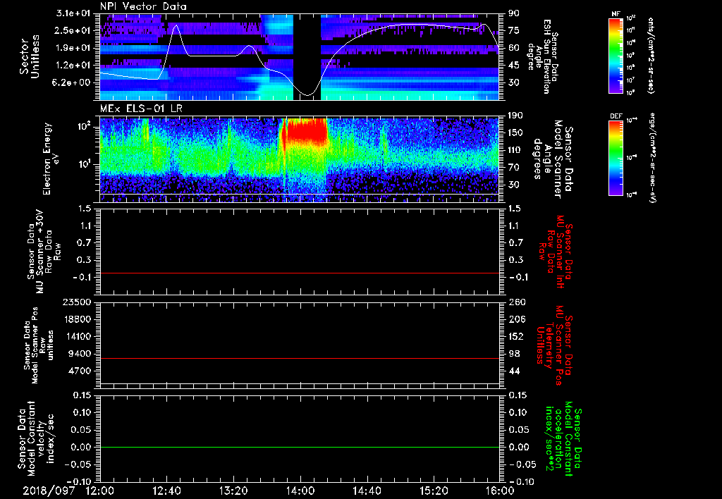Viewport: 722px width, 499px height.
Task: Click the DEF color bar legend
Action: point(616,157)
